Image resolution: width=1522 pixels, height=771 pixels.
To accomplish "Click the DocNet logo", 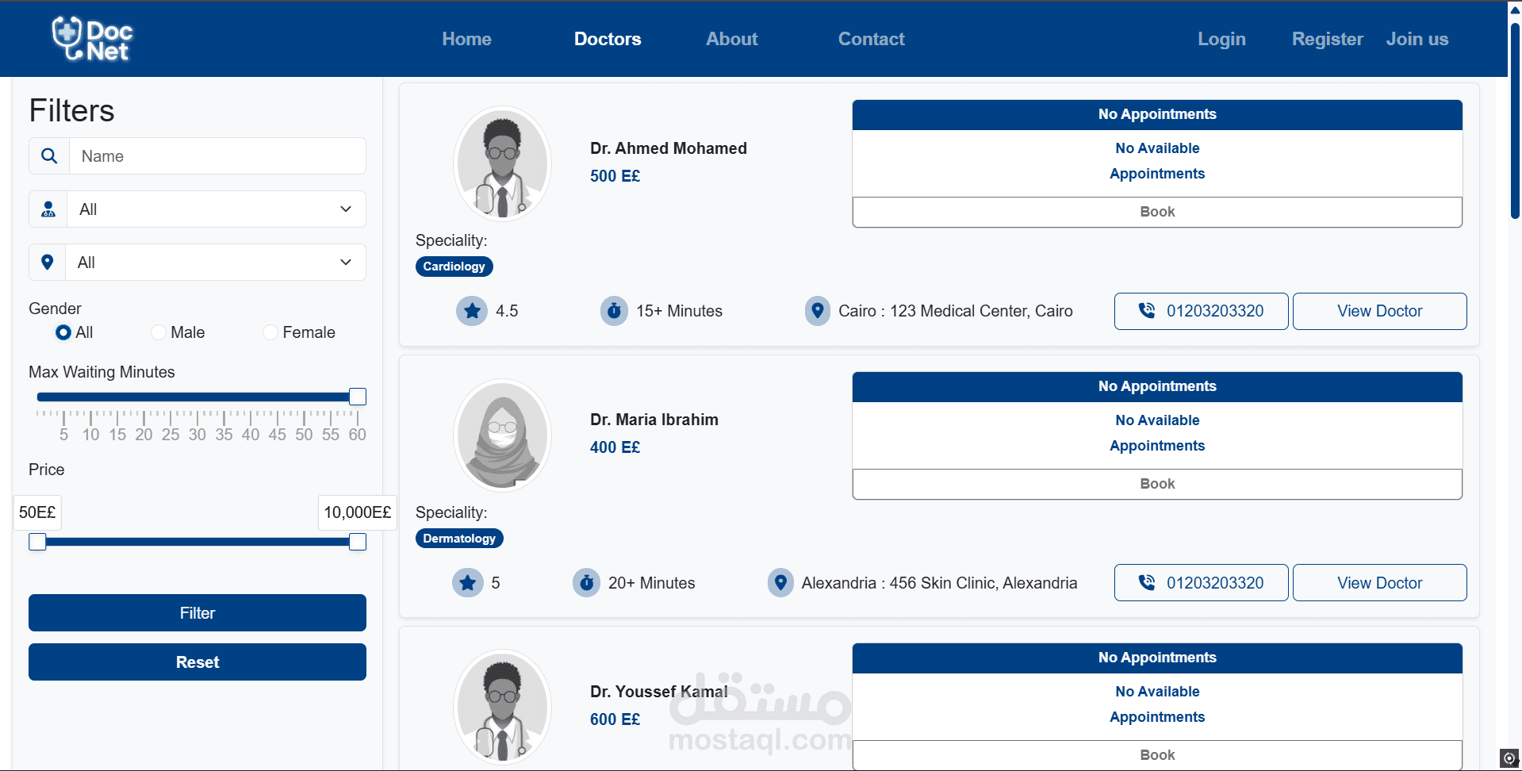I will click(92, 39).
